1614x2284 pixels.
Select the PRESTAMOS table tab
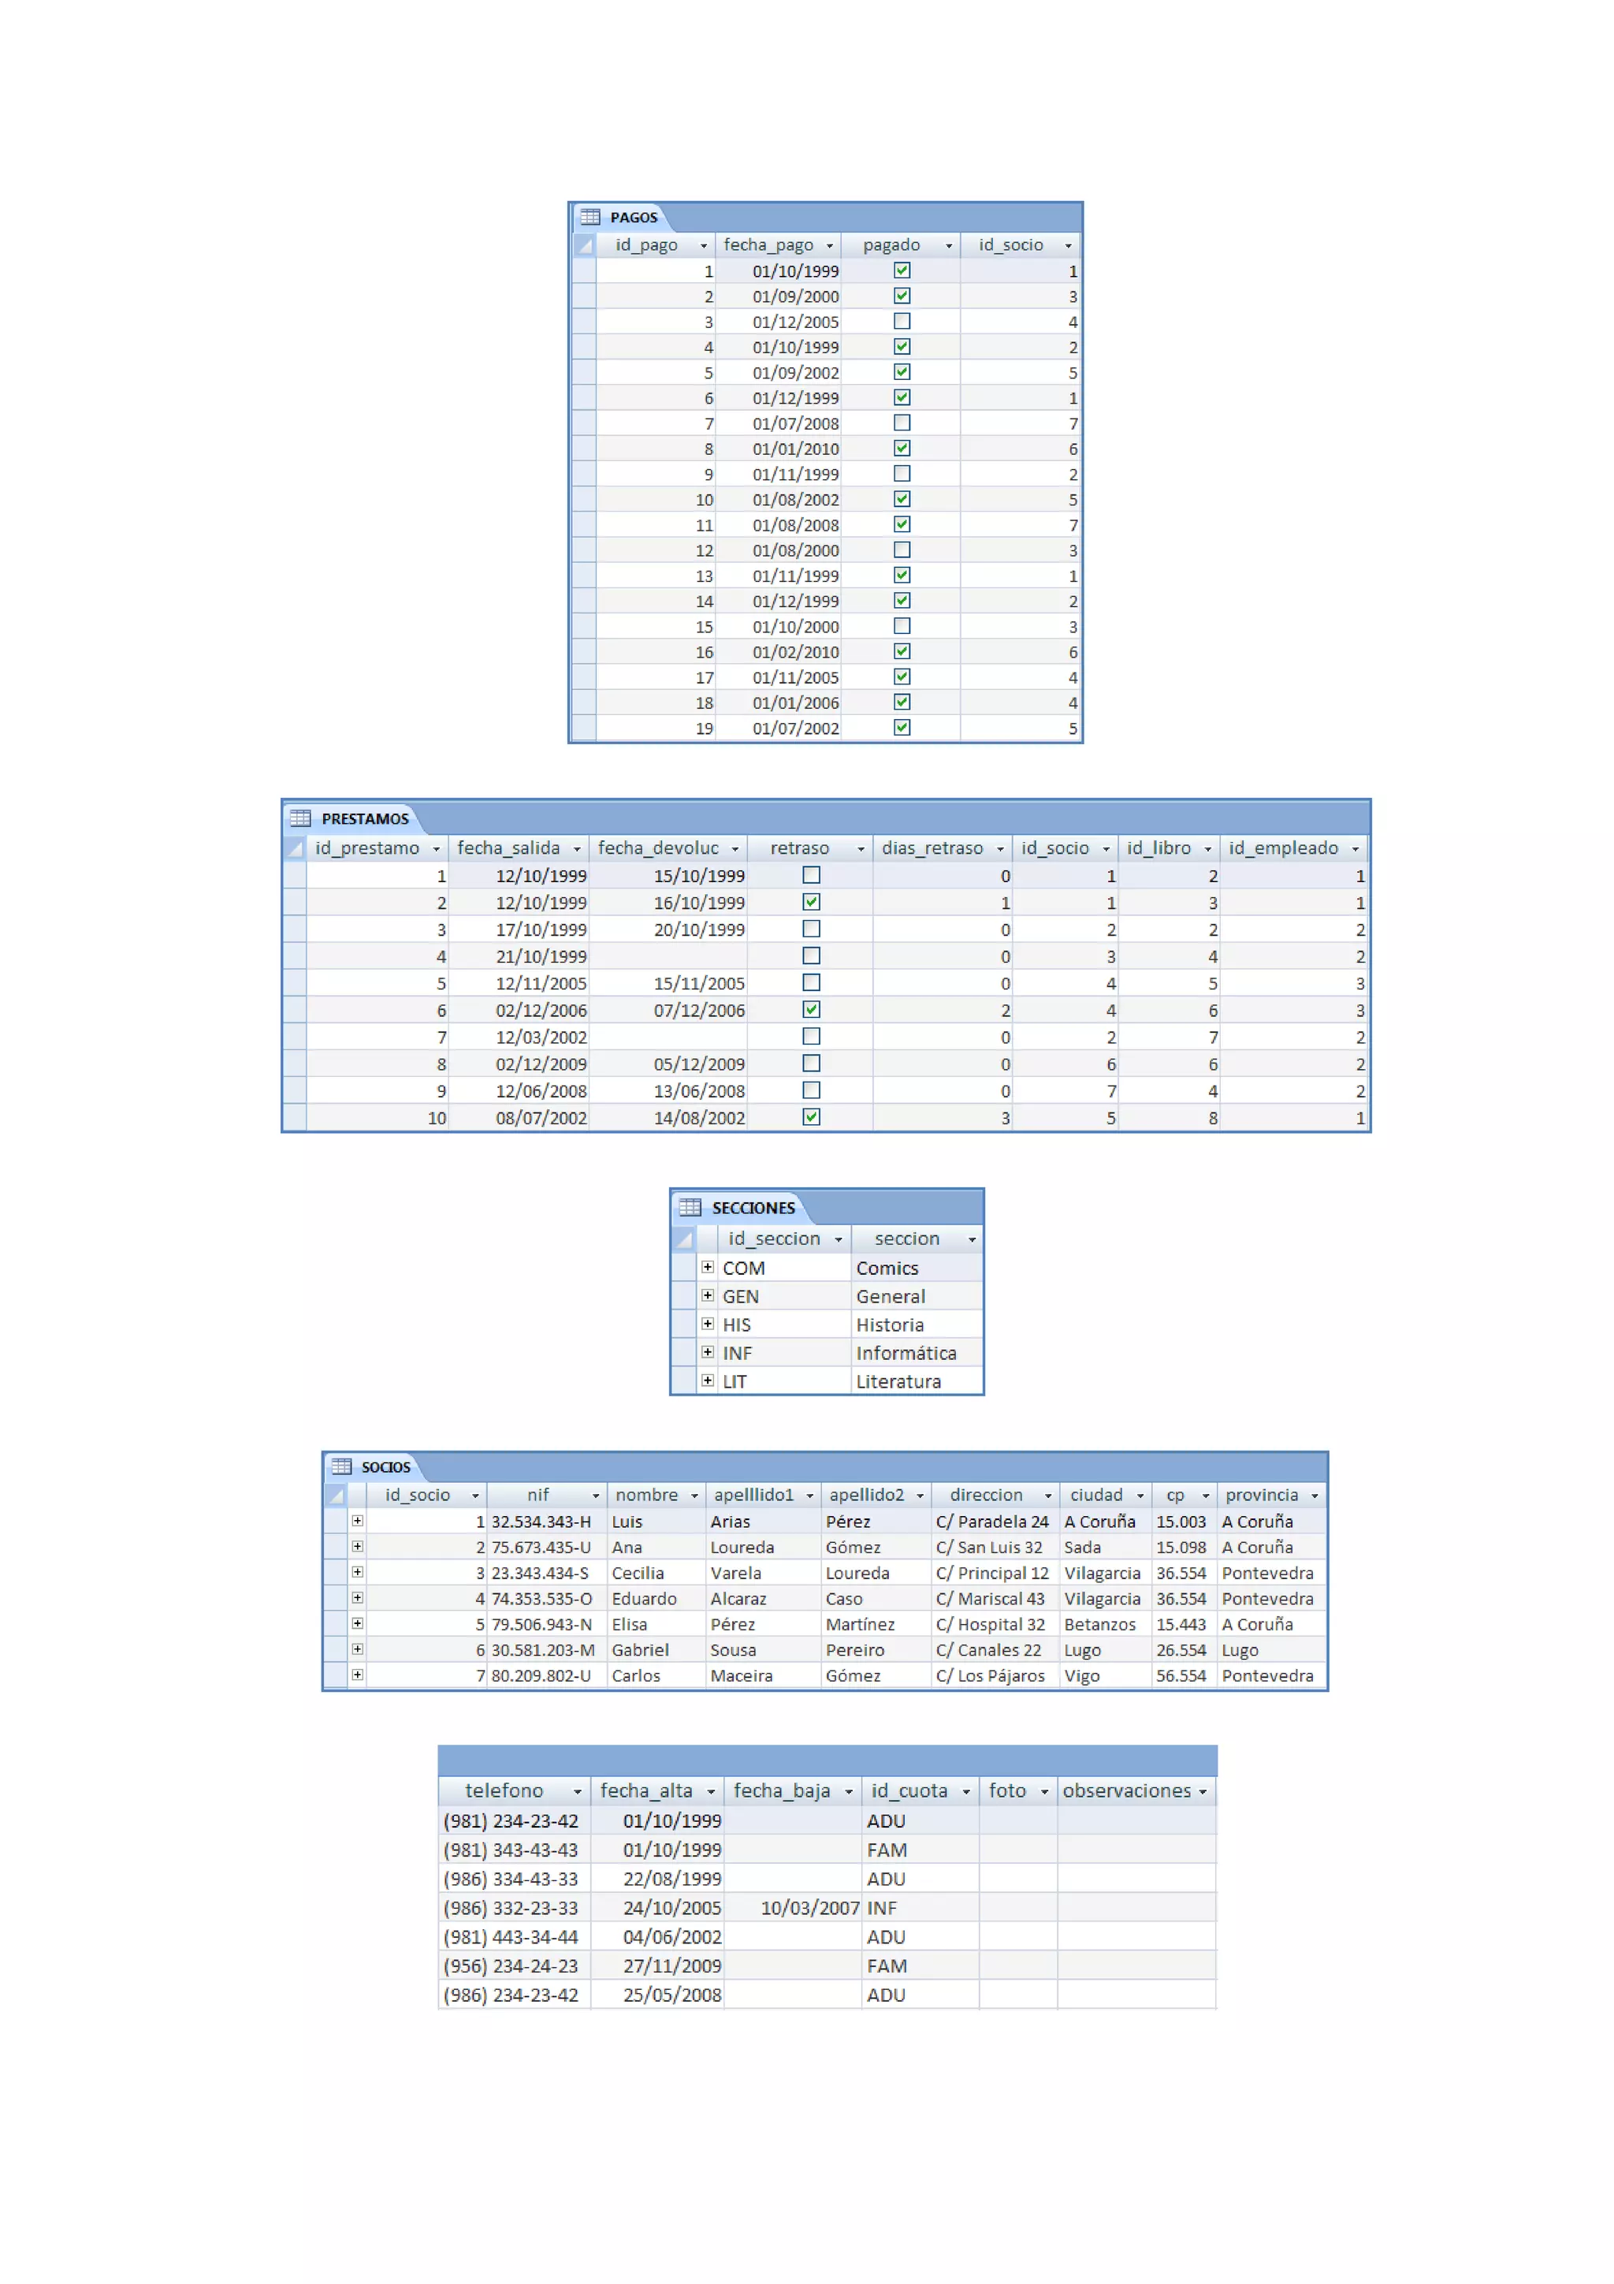click(364, 818)
